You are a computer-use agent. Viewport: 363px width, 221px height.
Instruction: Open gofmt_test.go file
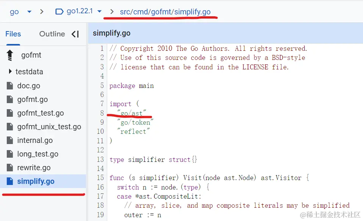[x=41, y=113]
